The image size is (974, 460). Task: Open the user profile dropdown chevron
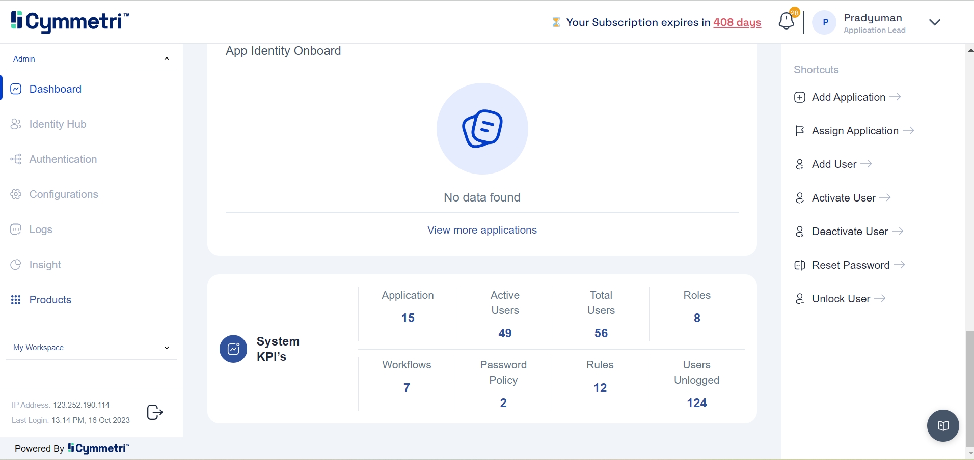coord(934,22)
